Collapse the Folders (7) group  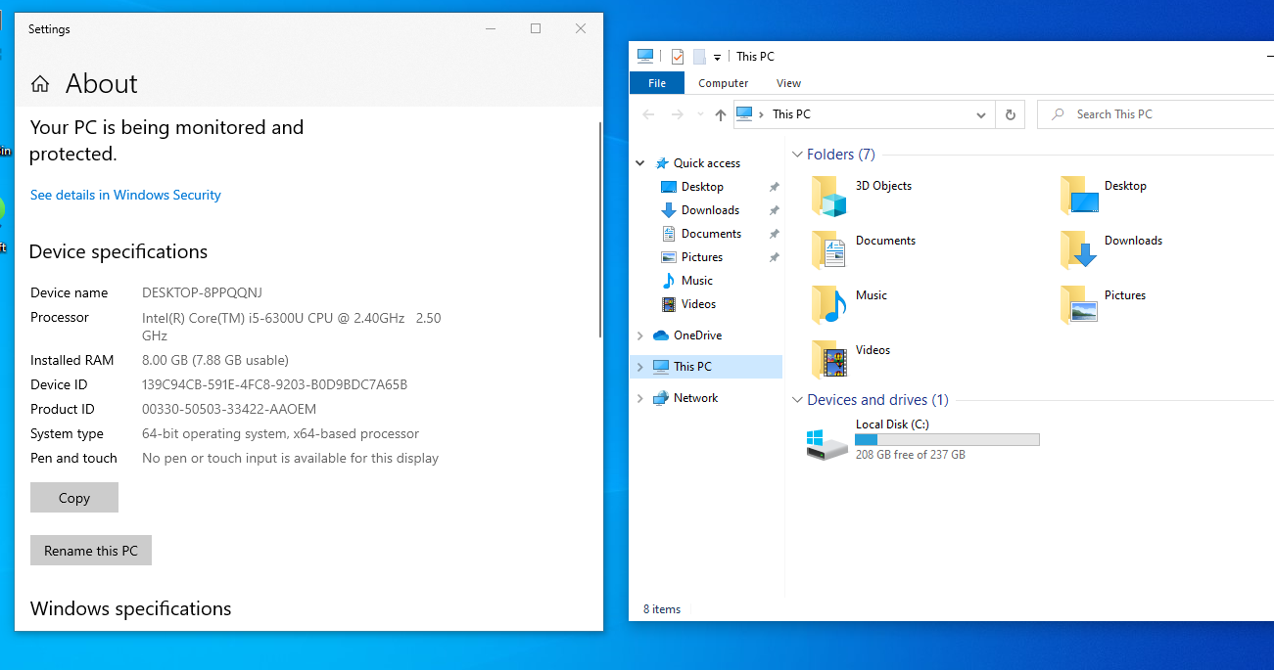tap(798, 155)
